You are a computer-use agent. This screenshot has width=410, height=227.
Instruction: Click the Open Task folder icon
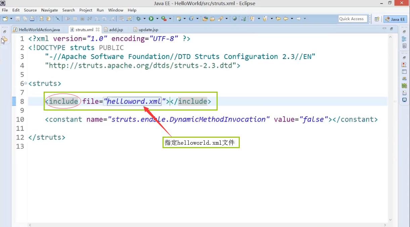[212, 19]
